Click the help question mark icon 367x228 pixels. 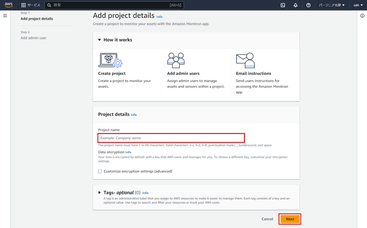pyautogui.click(x=309, y=5)
